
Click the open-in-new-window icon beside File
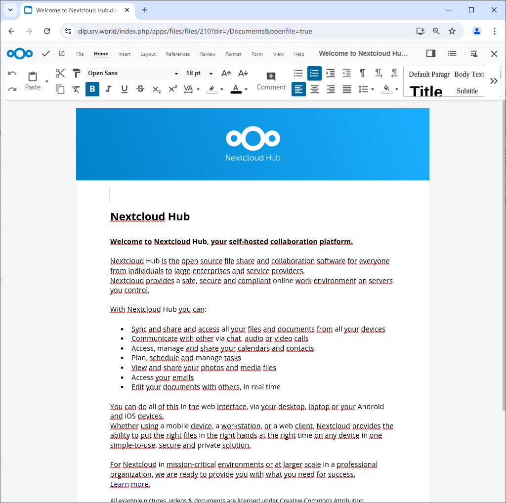click(x=62, y=53)
